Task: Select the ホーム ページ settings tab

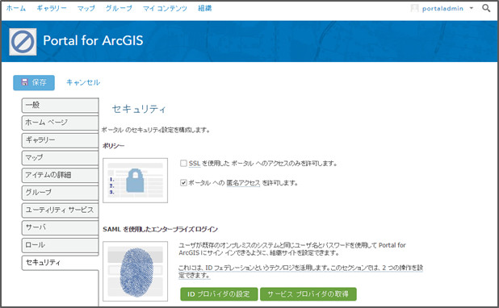Action: click(x=60, y=123)
